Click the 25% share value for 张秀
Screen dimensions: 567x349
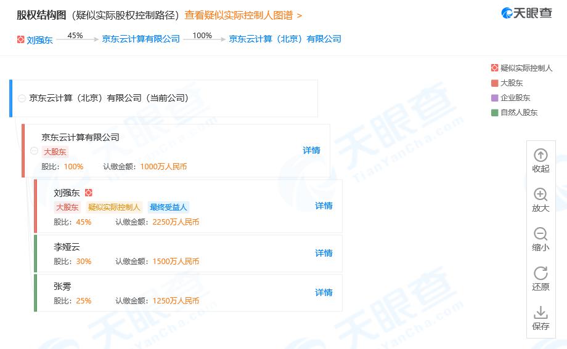tap(84, 301)
